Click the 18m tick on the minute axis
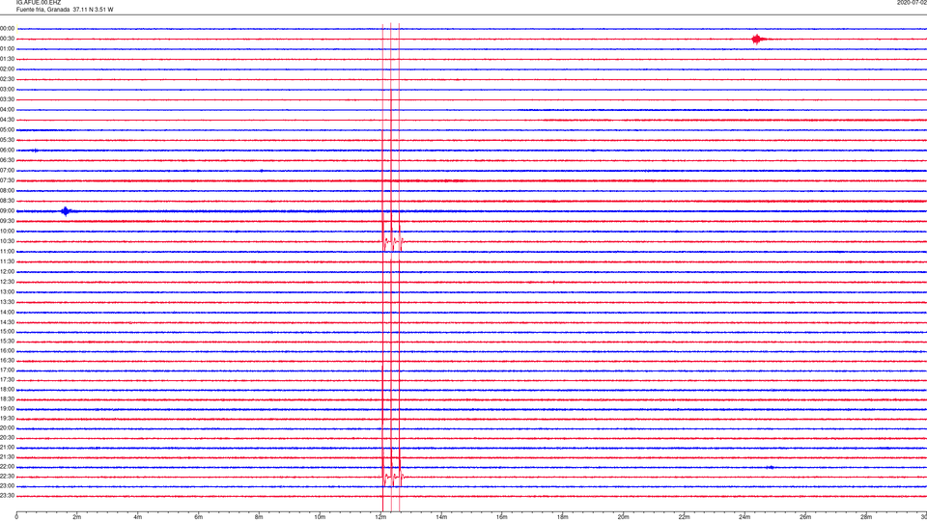927x521 pixels. [563, 517]
